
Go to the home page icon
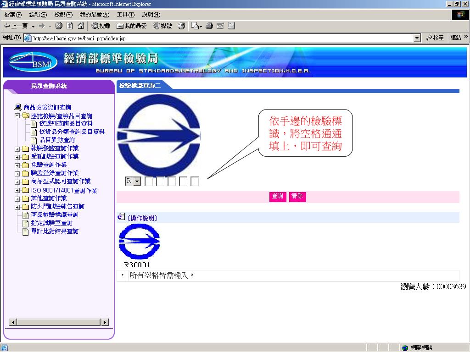click(x=81, y=26)
